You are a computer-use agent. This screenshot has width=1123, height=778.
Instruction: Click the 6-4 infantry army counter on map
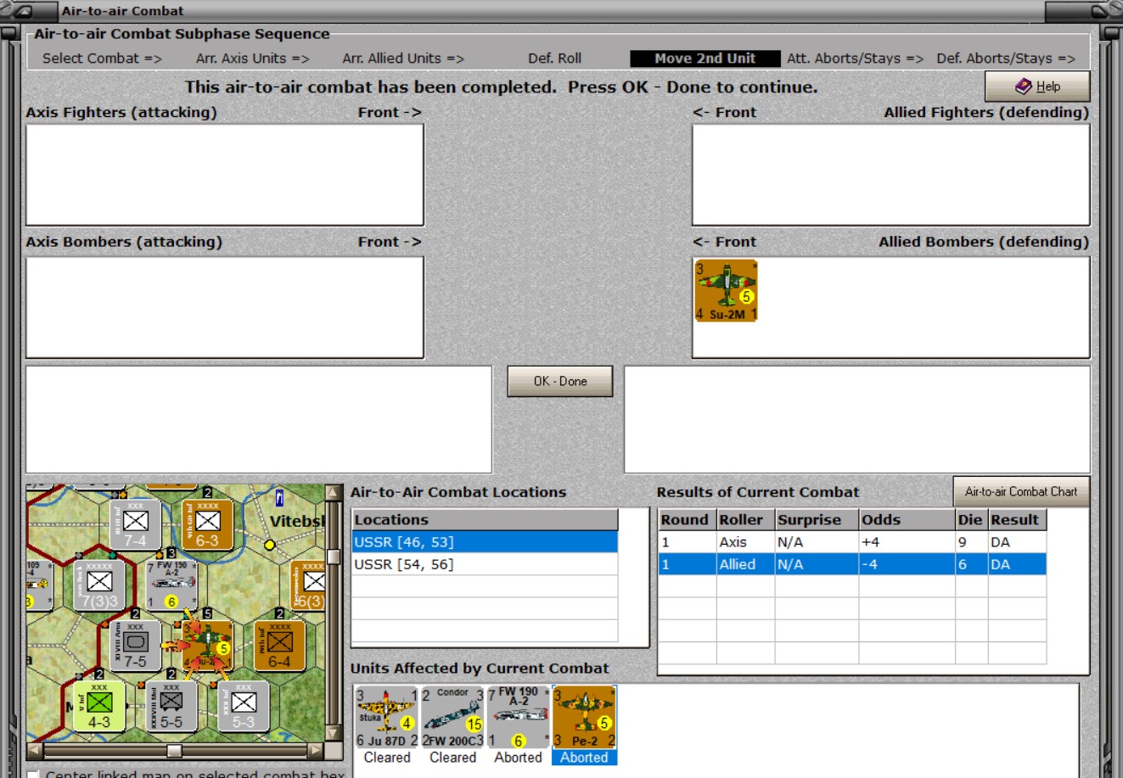coord(280,646)
